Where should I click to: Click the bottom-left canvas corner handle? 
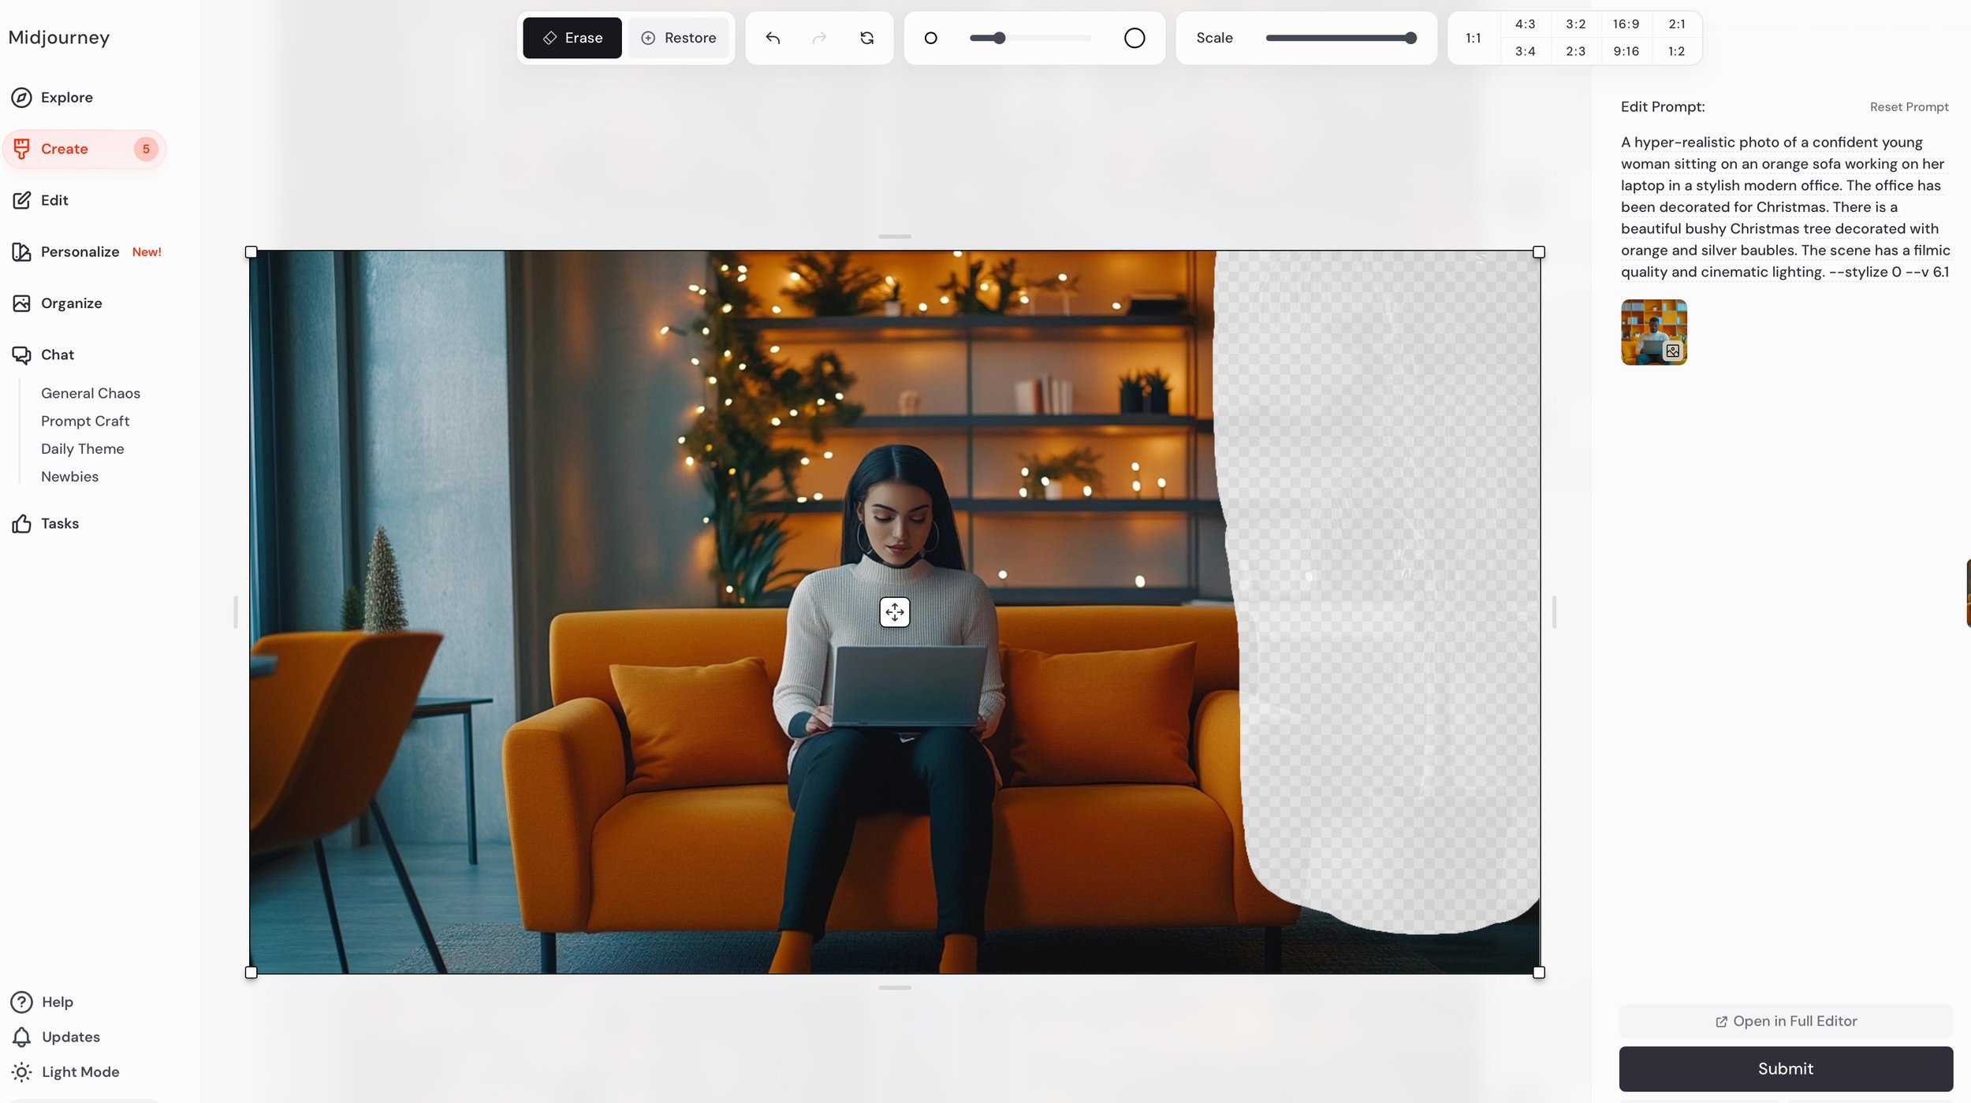pyautogui.click(x=251, y=973)
